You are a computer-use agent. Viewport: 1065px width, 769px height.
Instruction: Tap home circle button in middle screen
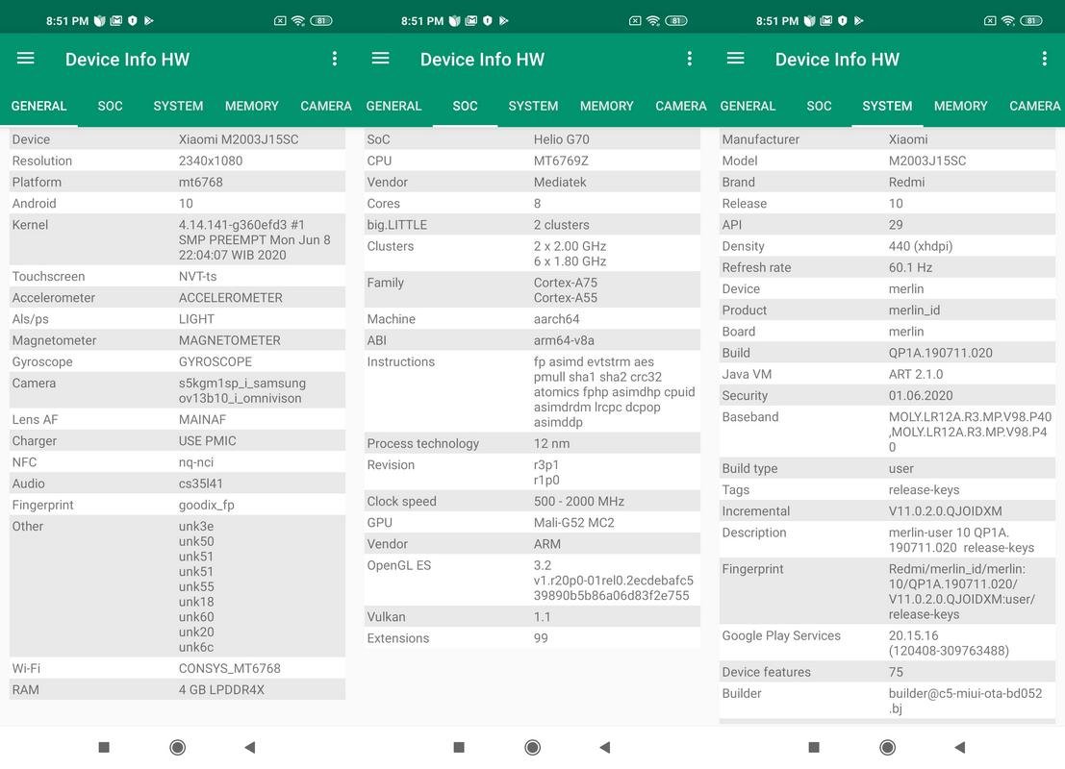pos(533,747)
